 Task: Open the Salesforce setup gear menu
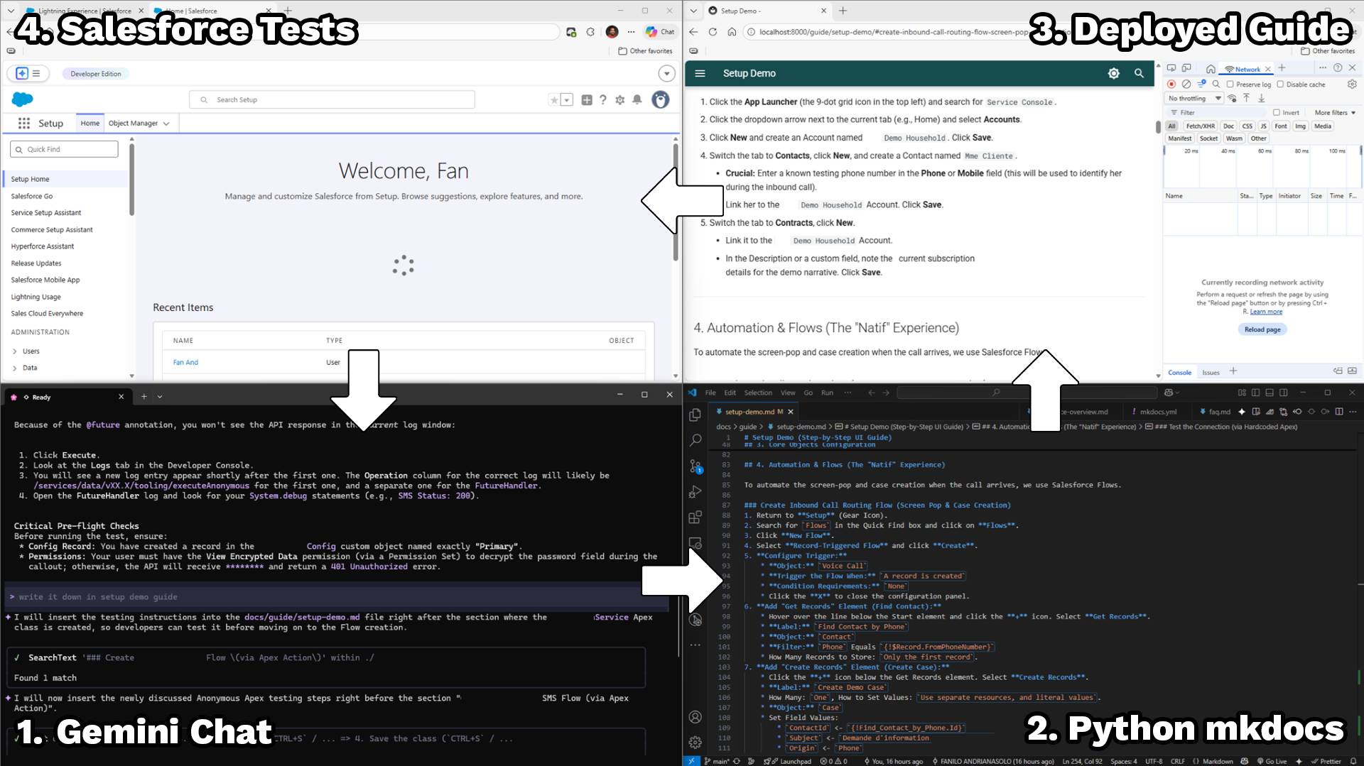pyautogui.click(x=620, y=100)
